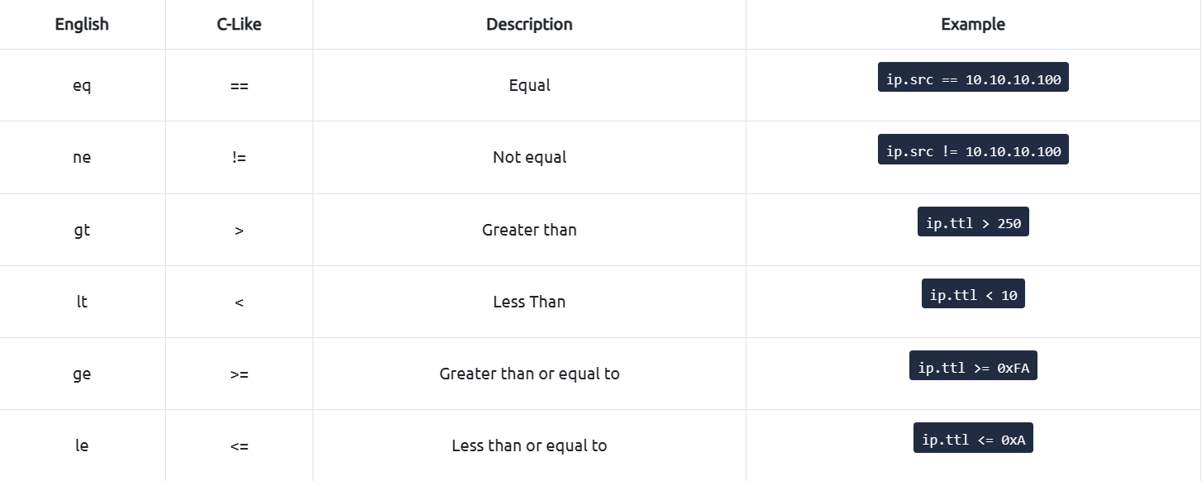This screenshot has width=1202, height=481.
Task: Click the 'Not equal' description text
Action: pyautogui.click(x=529, y=157)
